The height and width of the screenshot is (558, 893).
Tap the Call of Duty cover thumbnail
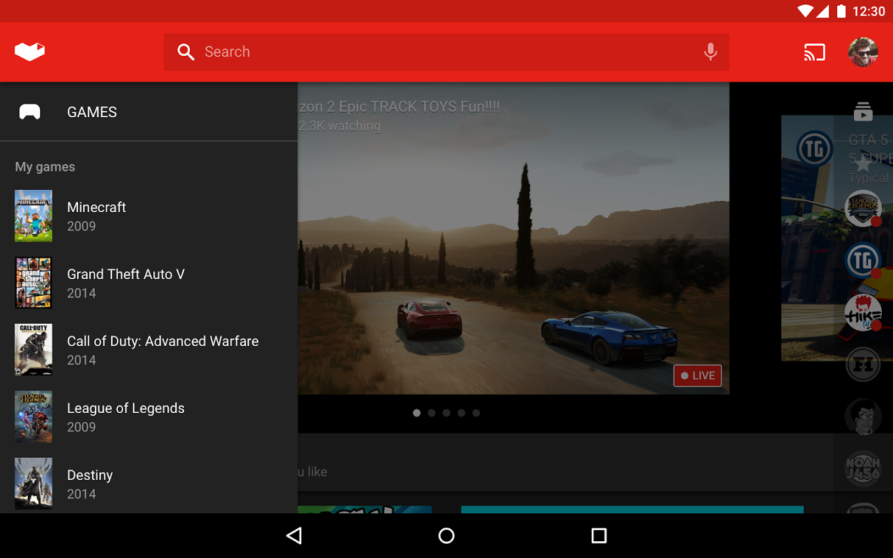[x=33, y=350]
